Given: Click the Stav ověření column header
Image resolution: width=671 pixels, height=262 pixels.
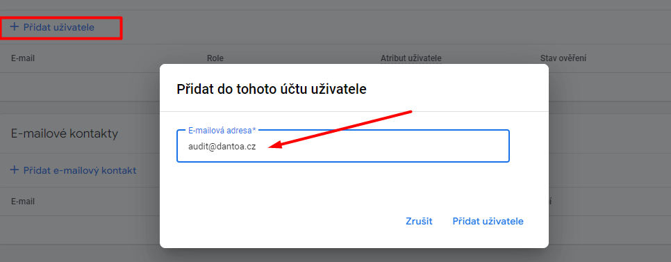Looking at the screenshot, I should [563, 58].
